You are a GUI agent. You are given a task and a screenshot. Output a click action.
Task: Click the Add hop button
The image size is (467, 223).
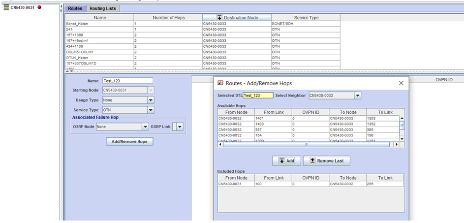pyautogui.click(x=286, y=160)
